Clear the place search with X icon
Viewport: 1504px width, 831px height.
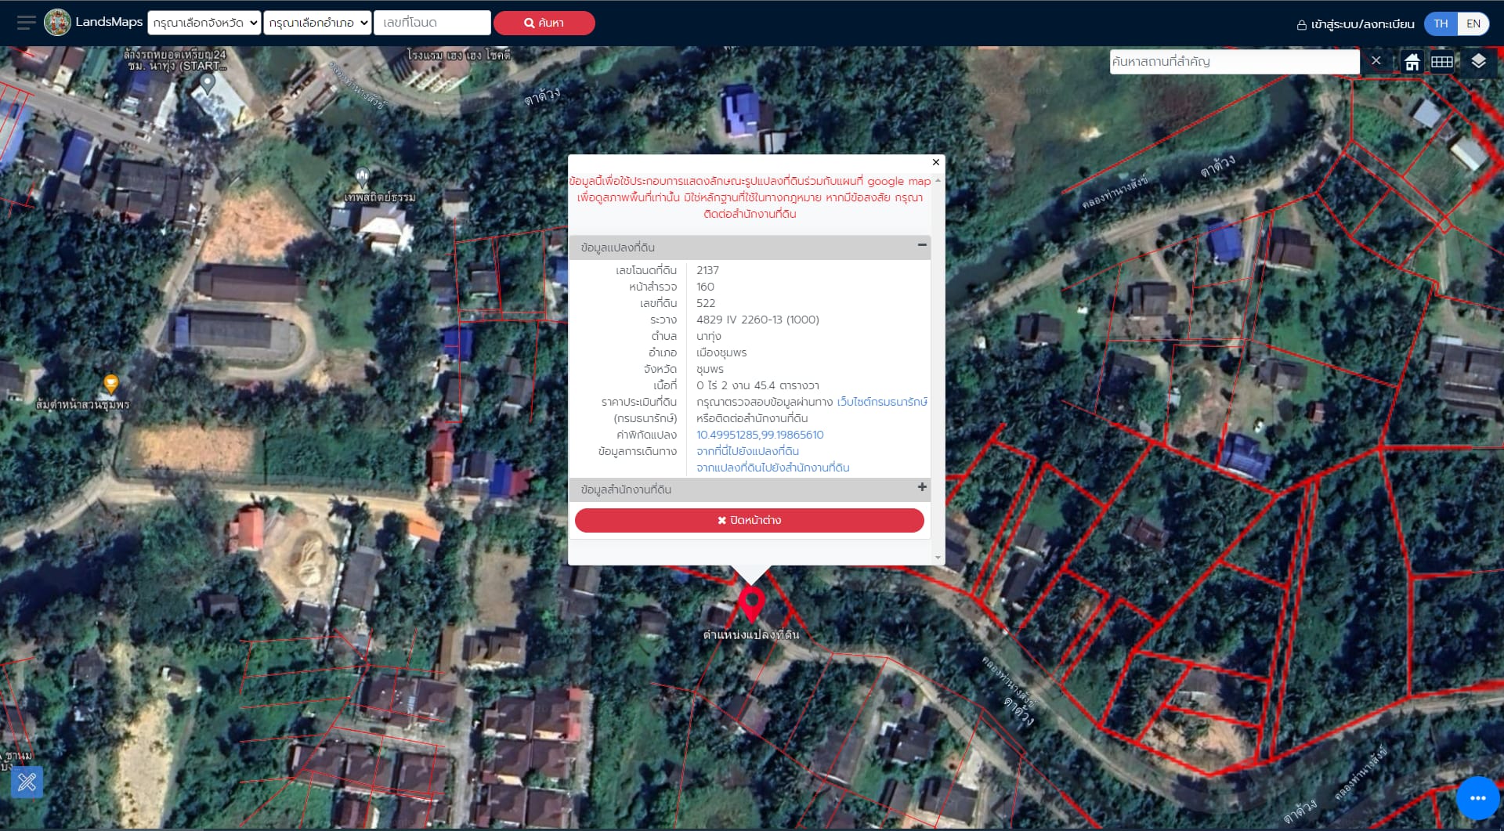tap(1376, 61)
